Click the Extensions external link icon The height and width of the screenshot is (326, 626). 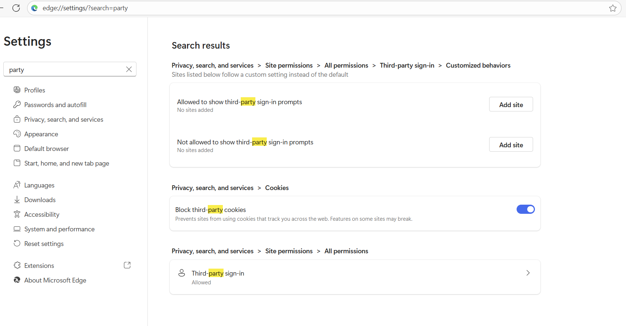[127, 265]
